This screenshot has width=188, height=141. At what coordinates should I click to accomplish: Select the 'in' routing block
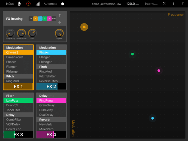pos(31,19)
